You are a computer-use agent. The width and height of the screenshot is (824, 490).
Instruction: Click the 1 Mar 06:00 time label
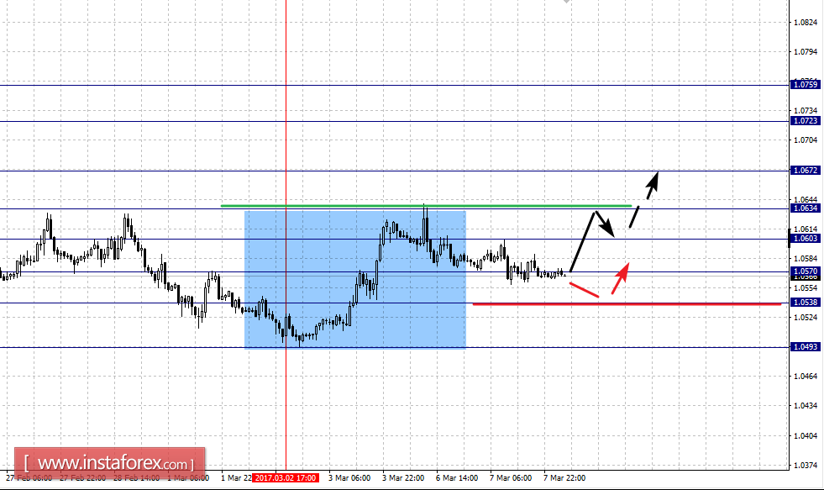pyautogui.click(x=188, y=478)
